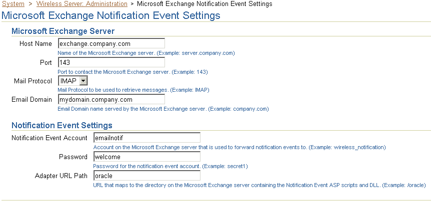431x203 pixels.
Task: Click the Password field containing welcome
Action: [147, 157]
